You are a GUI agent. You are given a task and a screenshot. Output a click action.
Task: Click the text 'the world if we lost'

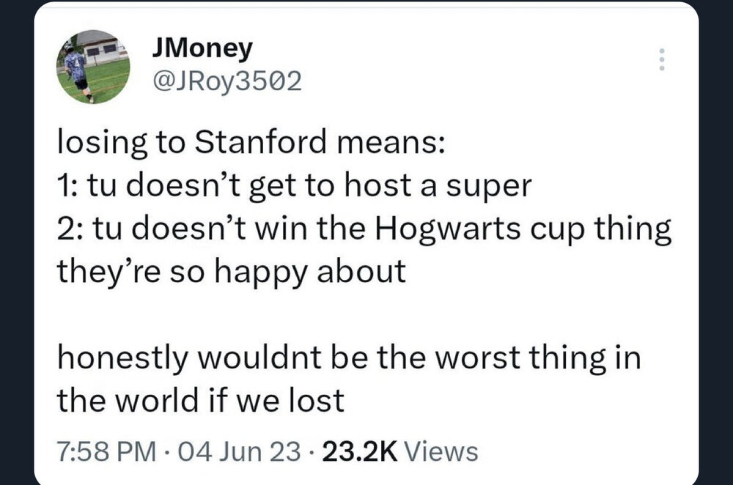tap(200, 401)
